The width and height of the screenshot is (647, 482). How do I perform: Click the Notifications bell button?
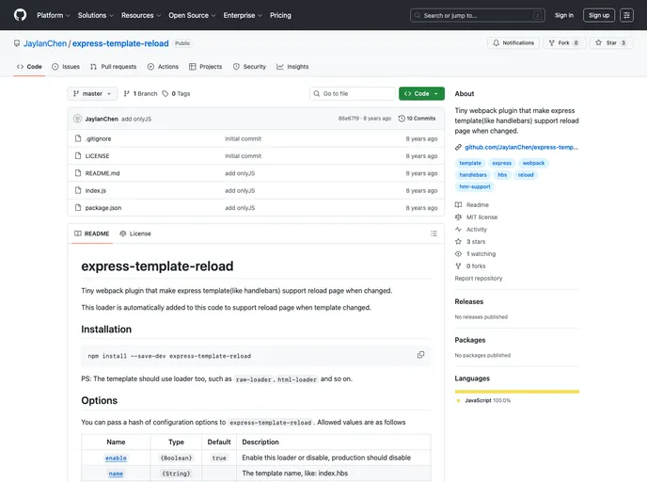pyautogui.click(x=513, y=43)
